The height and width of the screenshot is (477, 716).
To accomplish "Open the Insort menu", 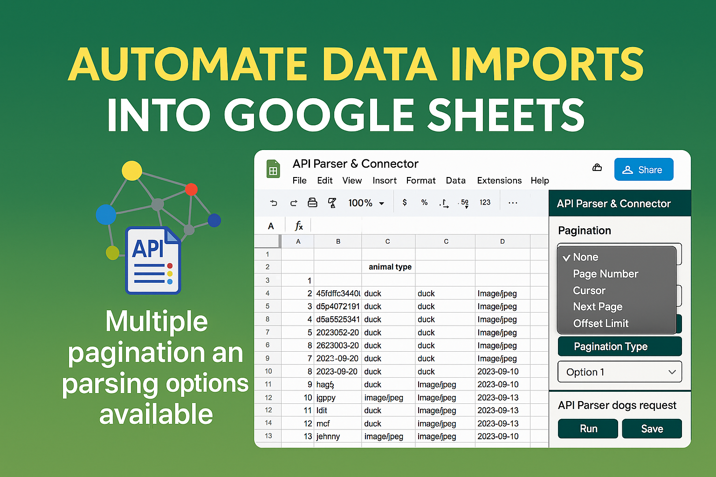I will [385, 181].
